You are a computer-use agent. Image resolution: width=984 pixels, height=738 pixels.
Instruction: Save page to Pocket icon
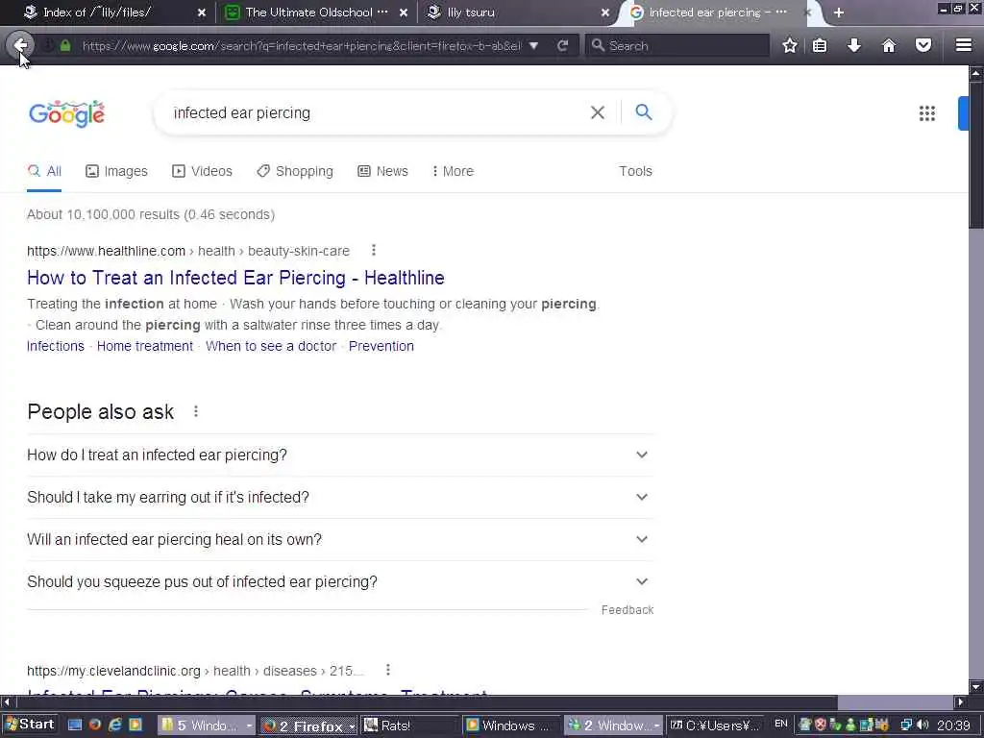tap(923, 45)
